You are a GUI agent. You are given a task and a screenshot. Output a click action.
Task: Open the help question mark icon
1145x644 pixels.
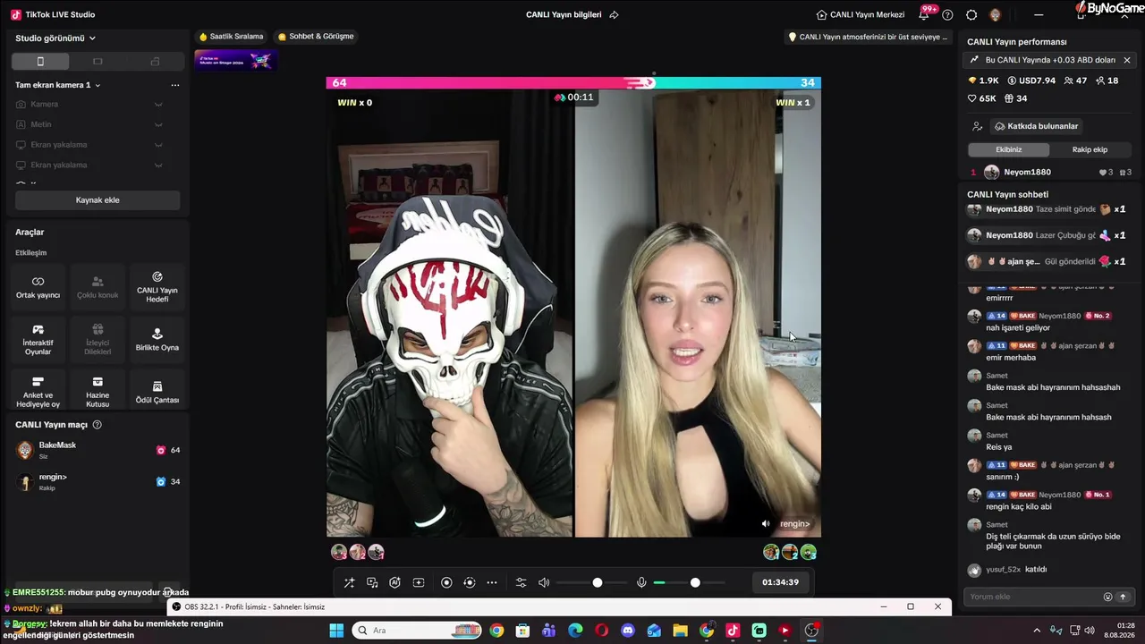click(x=947, y=15)
